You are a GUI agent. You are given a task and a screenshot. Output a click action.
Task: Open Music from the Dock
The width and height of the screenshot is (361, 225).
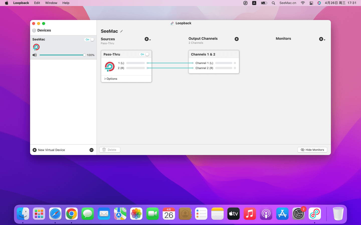[250, 214]
